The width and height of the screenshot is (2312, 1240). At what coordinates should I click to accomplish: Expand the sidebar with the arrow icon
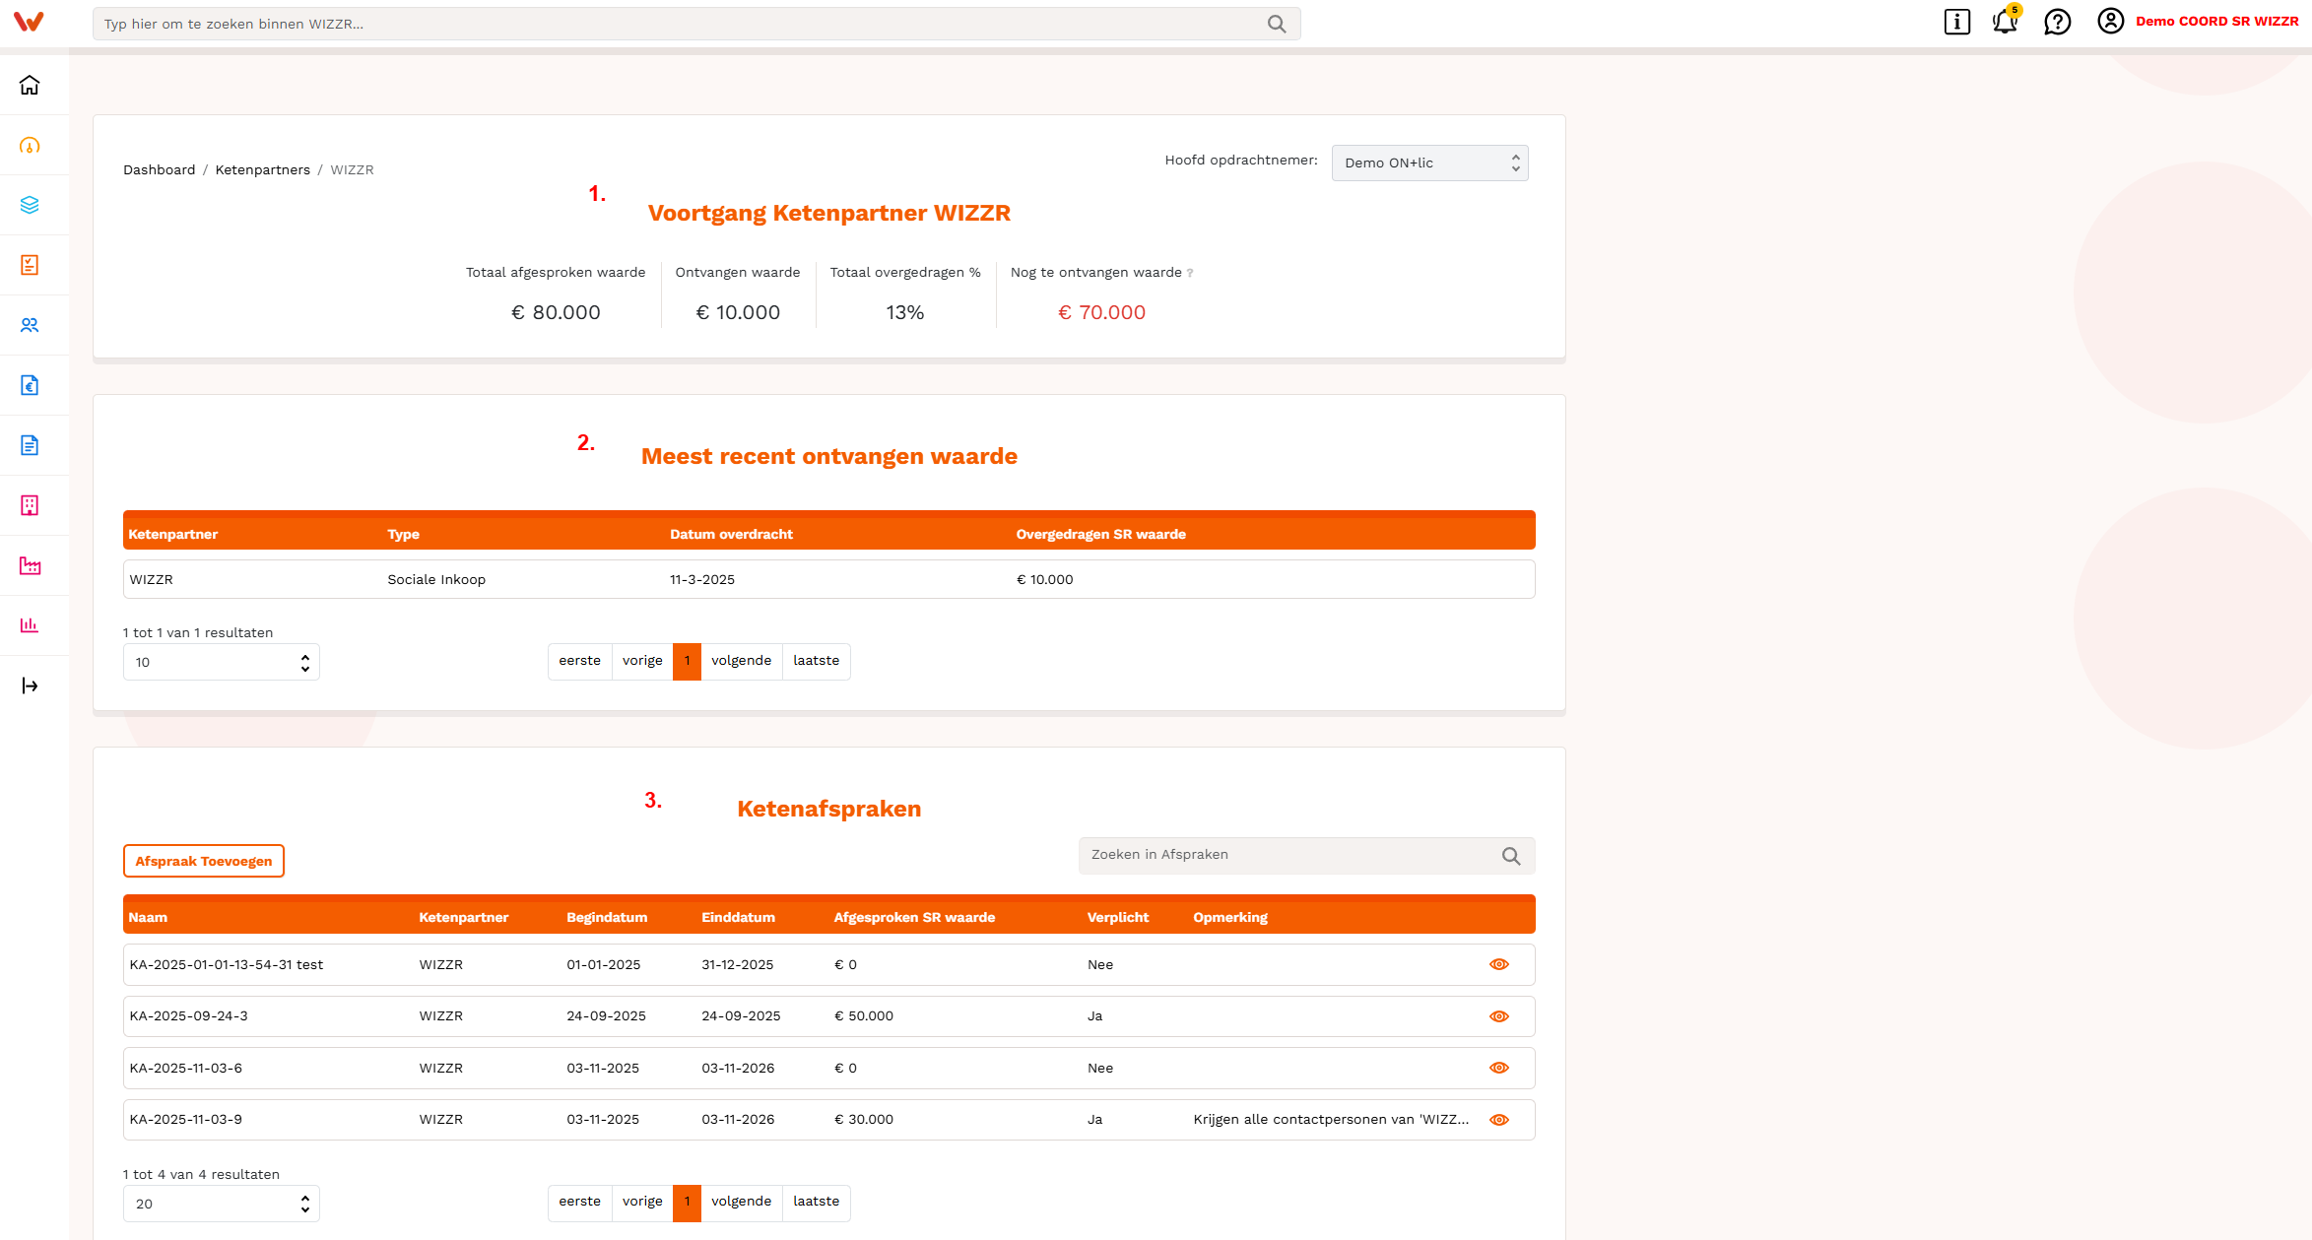coord(30,685)
